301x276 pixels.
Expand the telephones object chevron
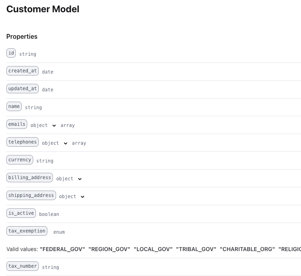click(66, 143)
